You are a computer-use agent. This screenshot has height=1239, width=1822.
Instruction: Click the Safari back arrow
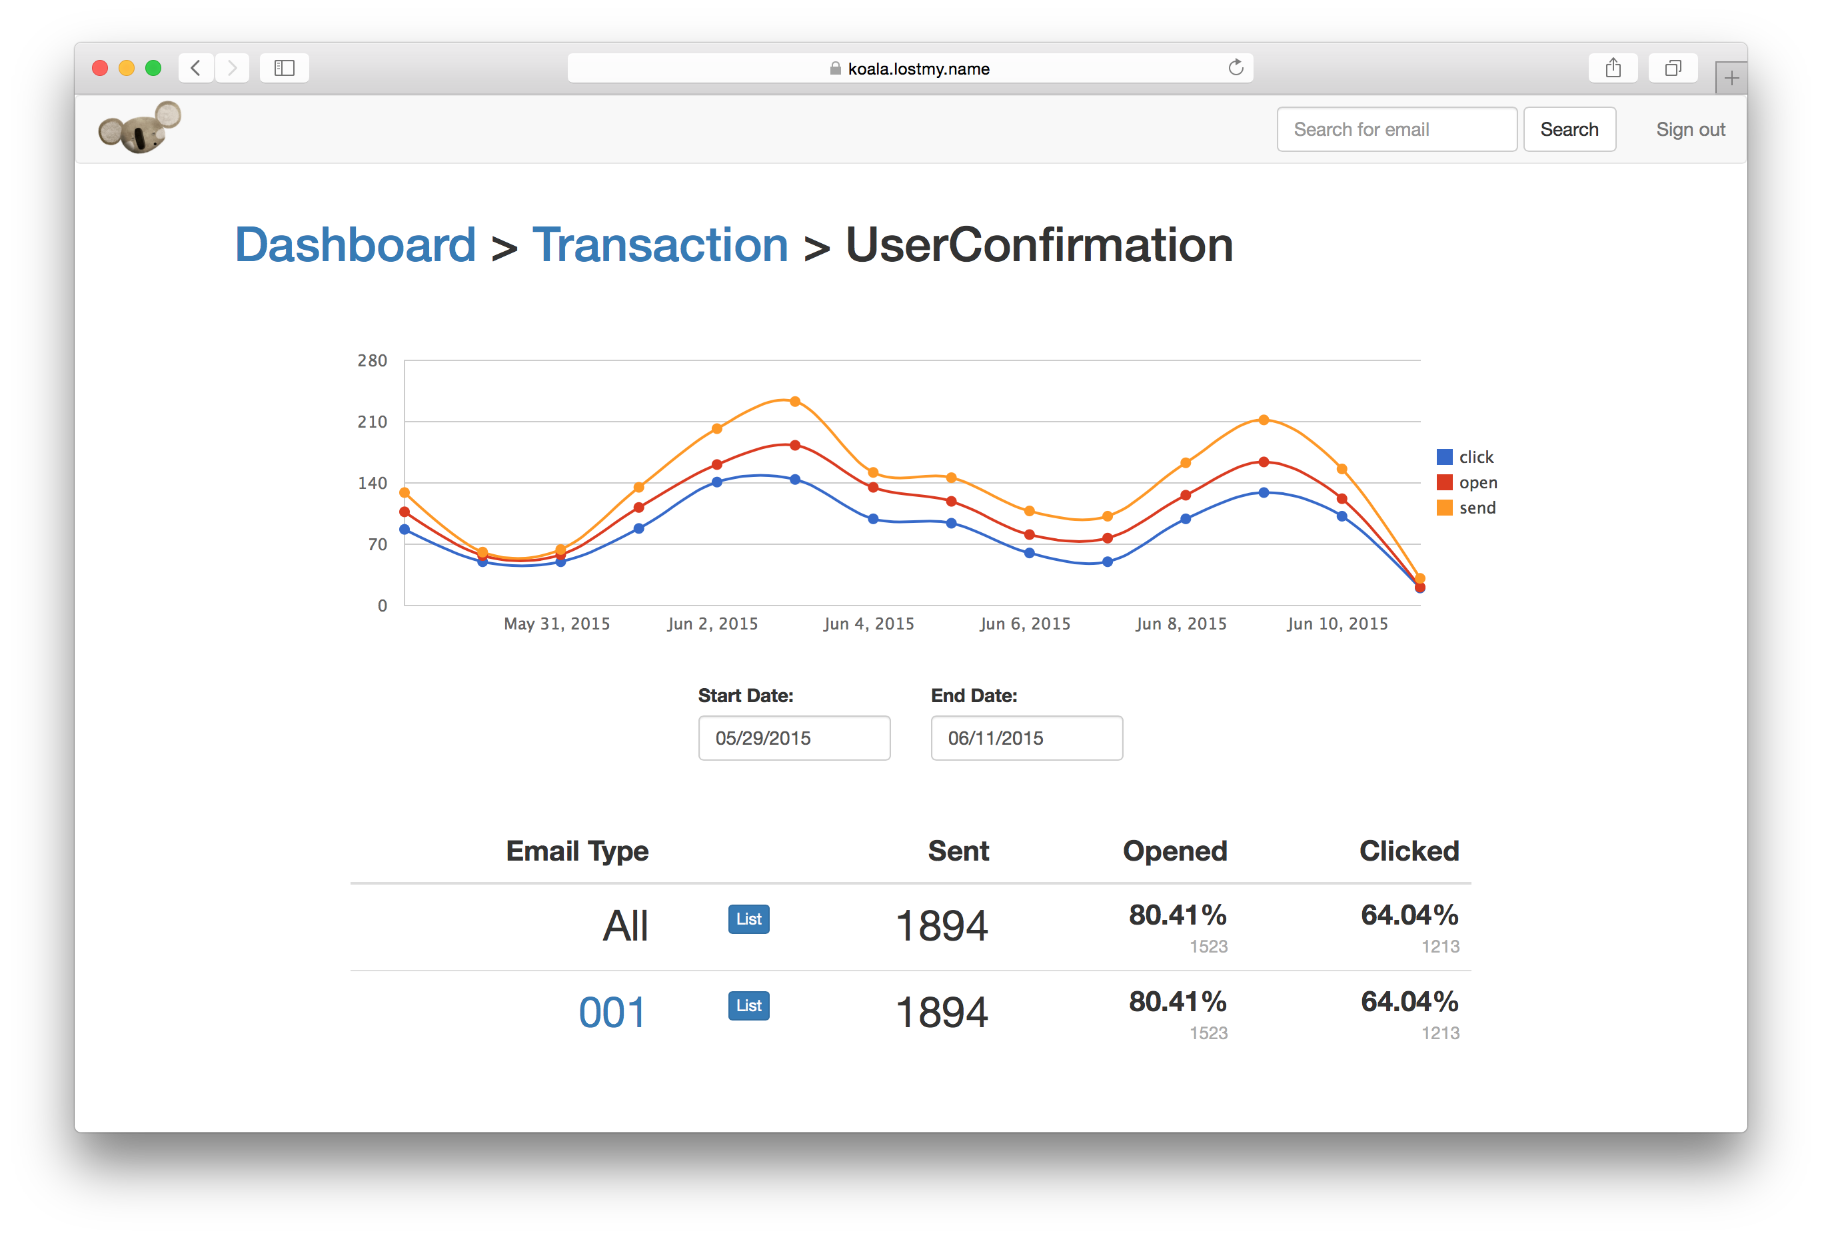196,68
